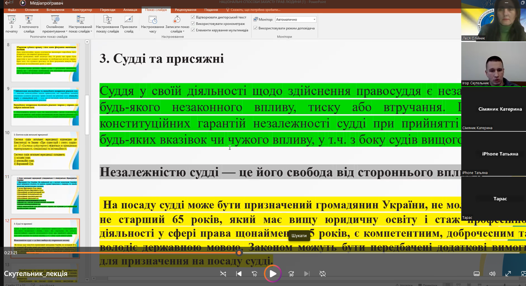Skip back 10 seconds
The image size is (526, 286).
(254, 274)
